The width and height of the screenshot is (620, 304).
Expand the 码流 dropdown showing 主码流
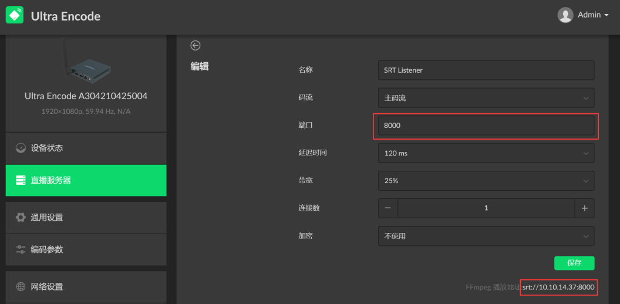[486, 97]
